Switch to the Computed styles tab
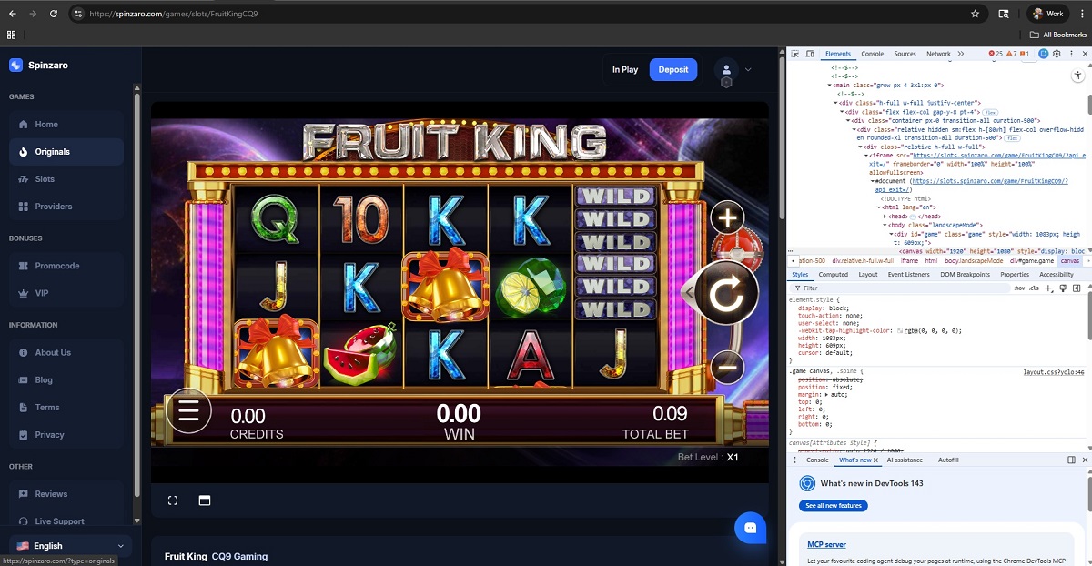 (x=833, y=274)
